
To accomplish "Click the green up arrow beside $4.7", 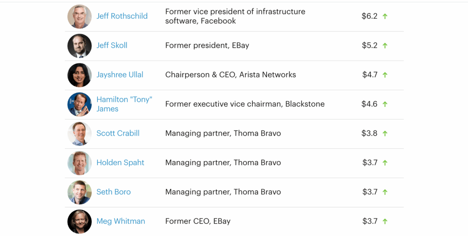I will click(x=385, y=75).
